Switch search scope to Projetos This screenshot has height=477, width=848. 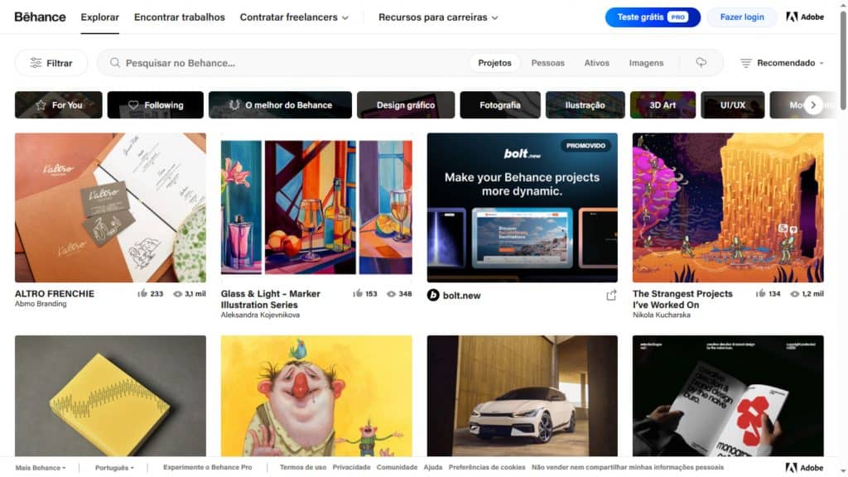[494, 63]
